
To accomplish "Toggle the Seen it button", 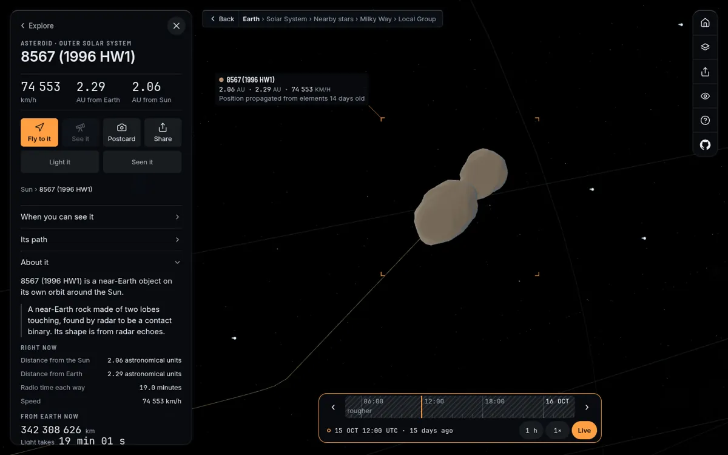I will (142, 162).
